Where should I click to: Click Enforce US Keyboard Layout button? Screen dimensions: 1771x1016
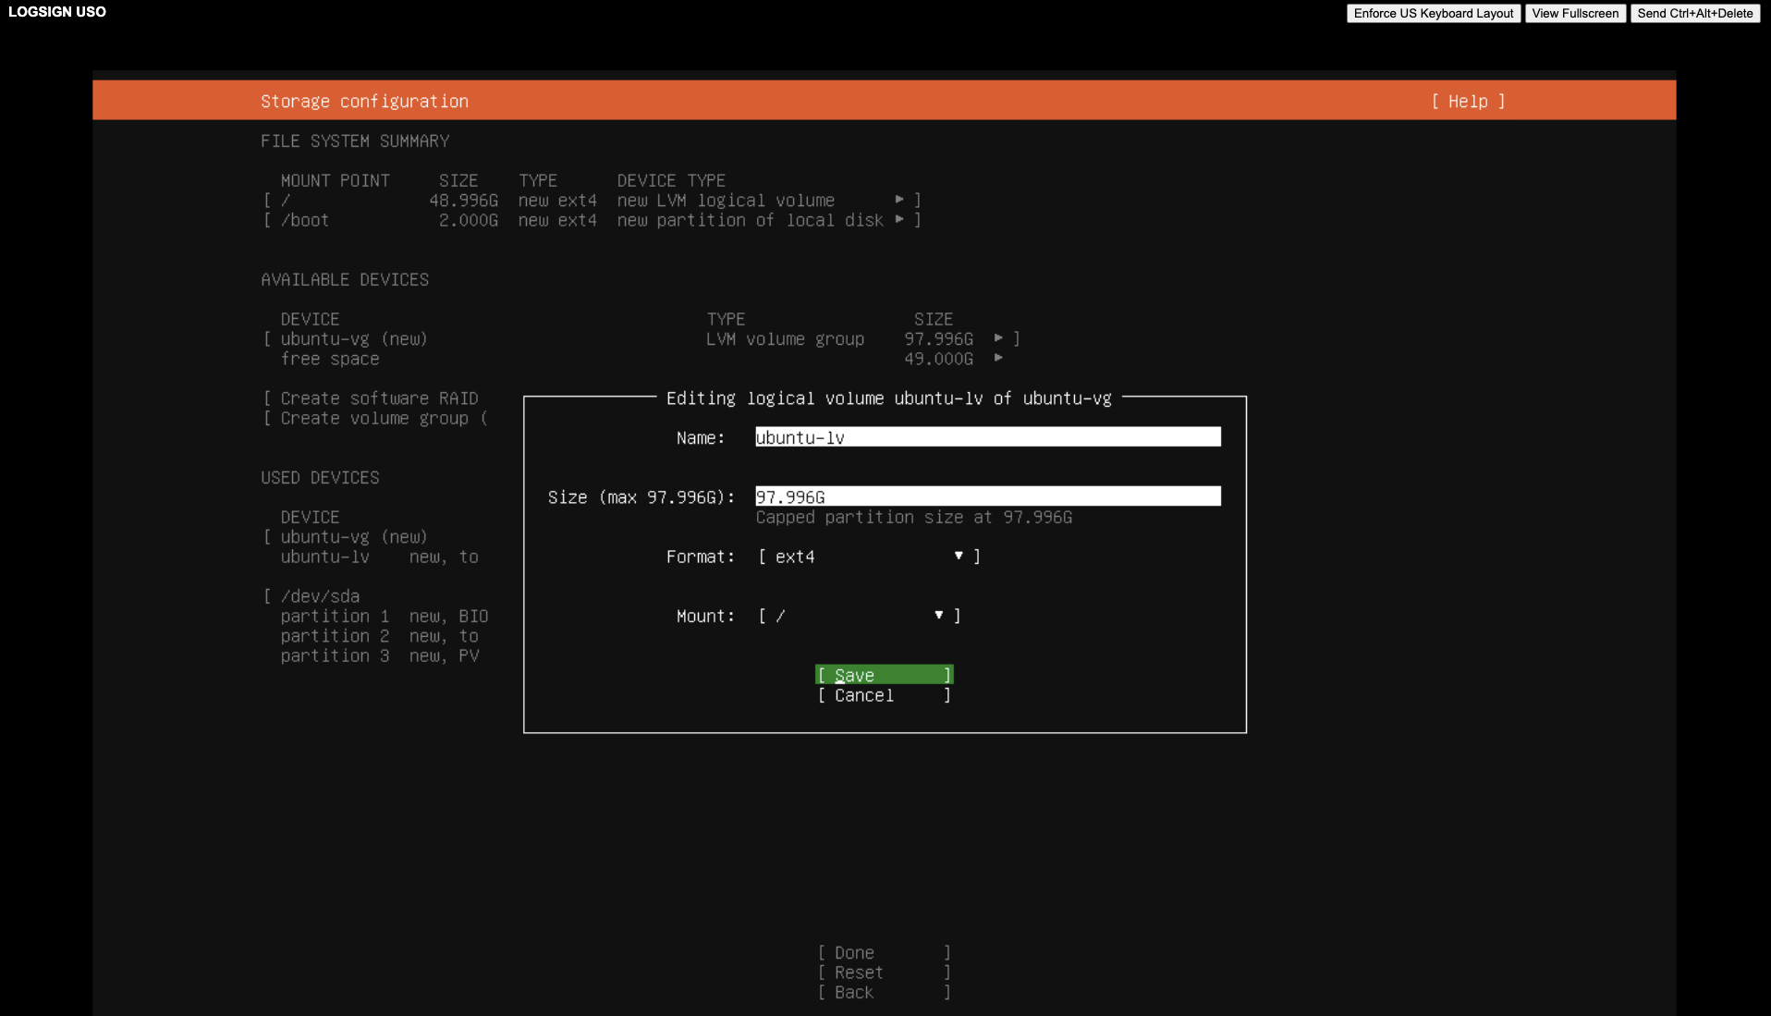pos(1433,13)
